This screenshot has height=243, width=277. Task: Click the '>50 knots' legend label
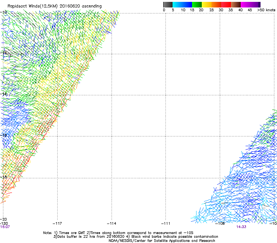(x=266, y=10)
